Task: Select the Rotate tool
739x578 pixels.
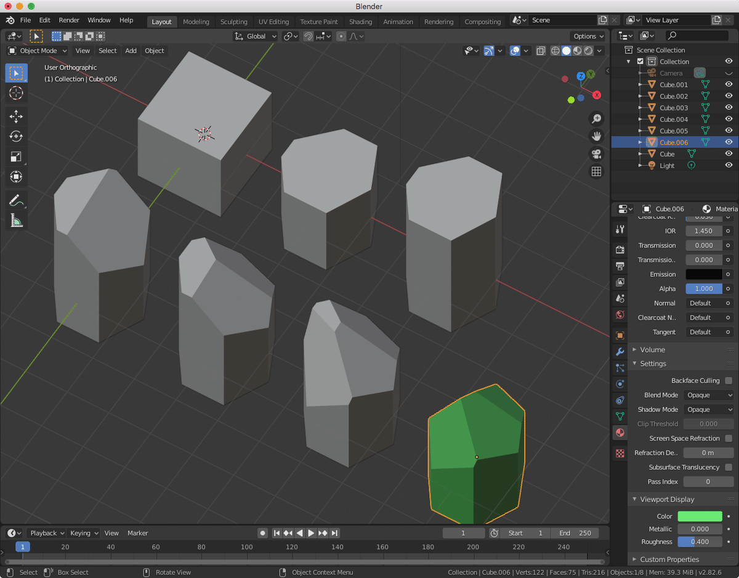Action: [17, 136]
